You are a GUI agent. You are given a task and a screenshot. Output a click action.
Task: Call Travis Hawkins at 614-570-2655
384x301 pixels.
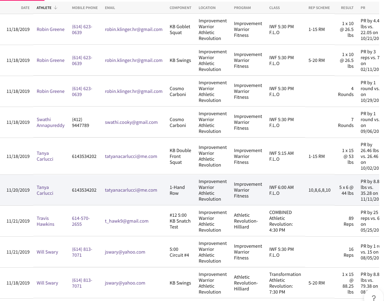pyautogui.click(x=81, y=221)
